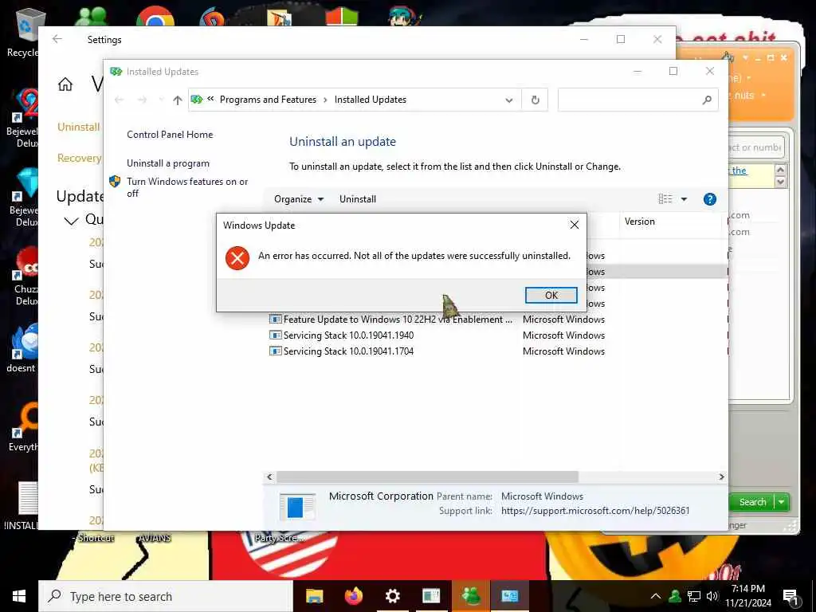816x612 pixels.
Task: Click the taskbar clock showing 7:14 PM
Action: (748, 596)
